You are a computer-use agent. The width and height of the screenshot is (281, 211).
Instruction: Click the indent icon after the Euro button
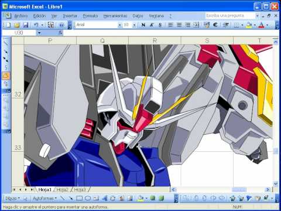[226, 25]
